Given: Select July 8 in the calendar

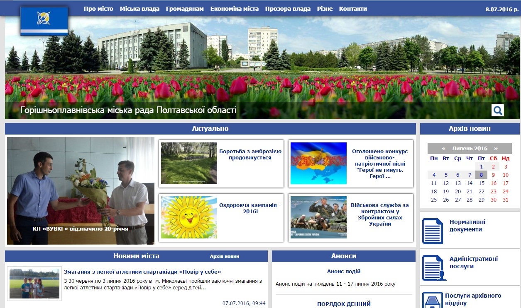Looking at the screenshot, I should click(x=481, y=175).
